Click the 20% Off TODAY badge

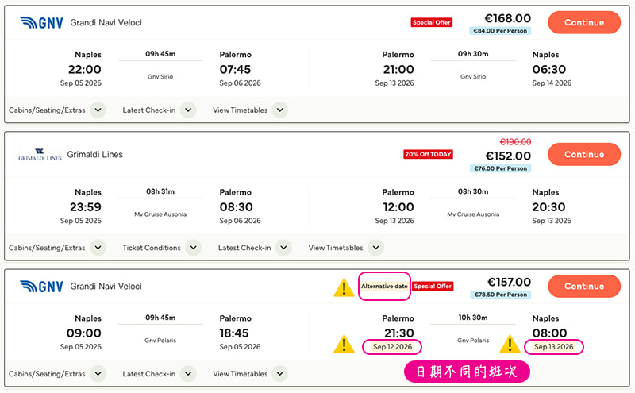tap(428, 154)
